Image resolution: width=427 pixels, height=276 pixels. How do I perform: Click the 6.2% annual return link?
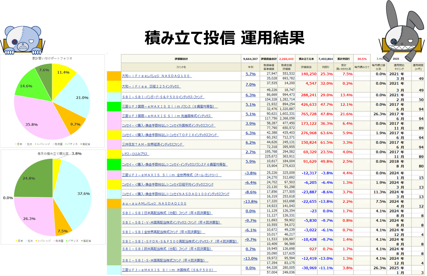(x=250, y=143)
